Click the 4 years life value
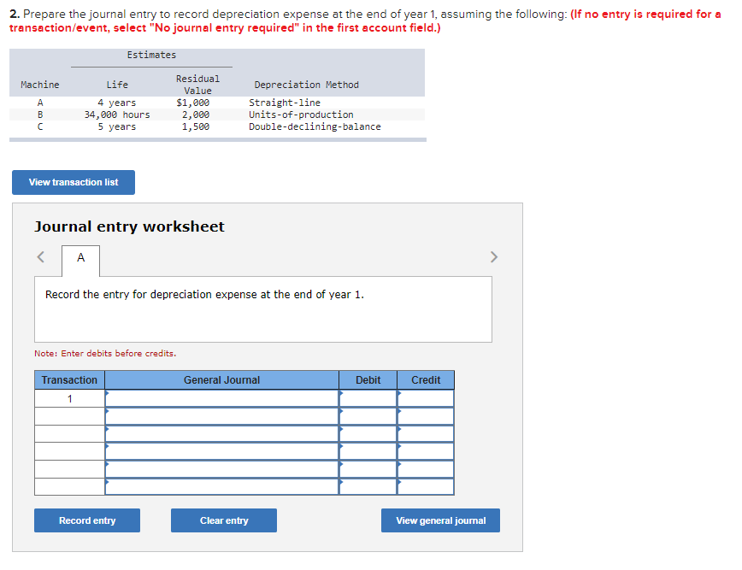 pyautogui.click(x=117, y=103)
